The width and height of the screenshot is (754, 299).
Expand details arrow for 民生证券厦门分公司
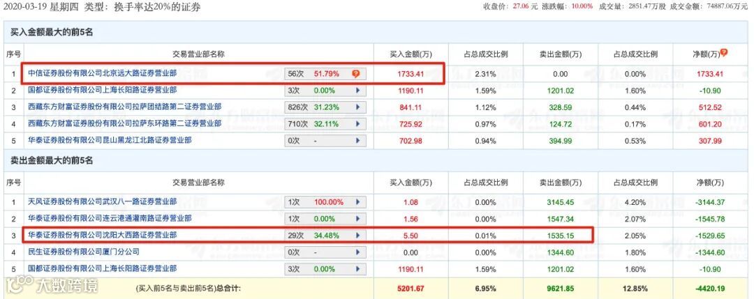tap(357, 252)
